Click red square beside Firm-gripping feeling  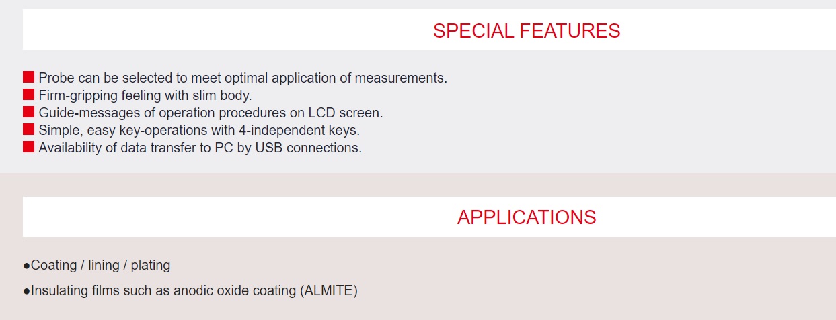pos(29,94)
